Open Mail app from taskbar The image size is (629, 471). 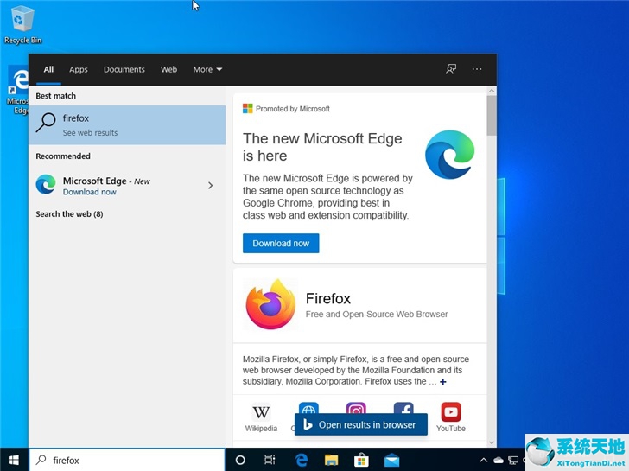click(x=391, y=460)
